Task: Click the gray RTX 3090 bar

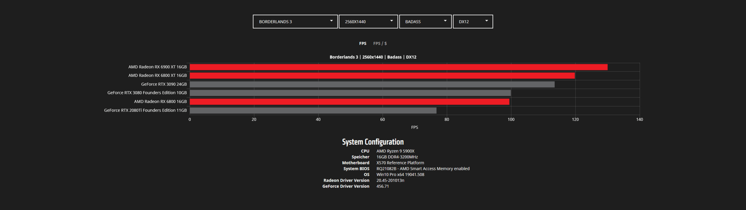Action: coord(372,84)
